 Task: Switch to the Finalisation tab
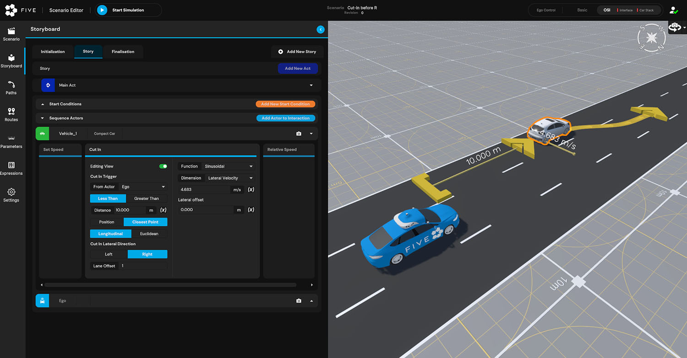tap(123, 52)
